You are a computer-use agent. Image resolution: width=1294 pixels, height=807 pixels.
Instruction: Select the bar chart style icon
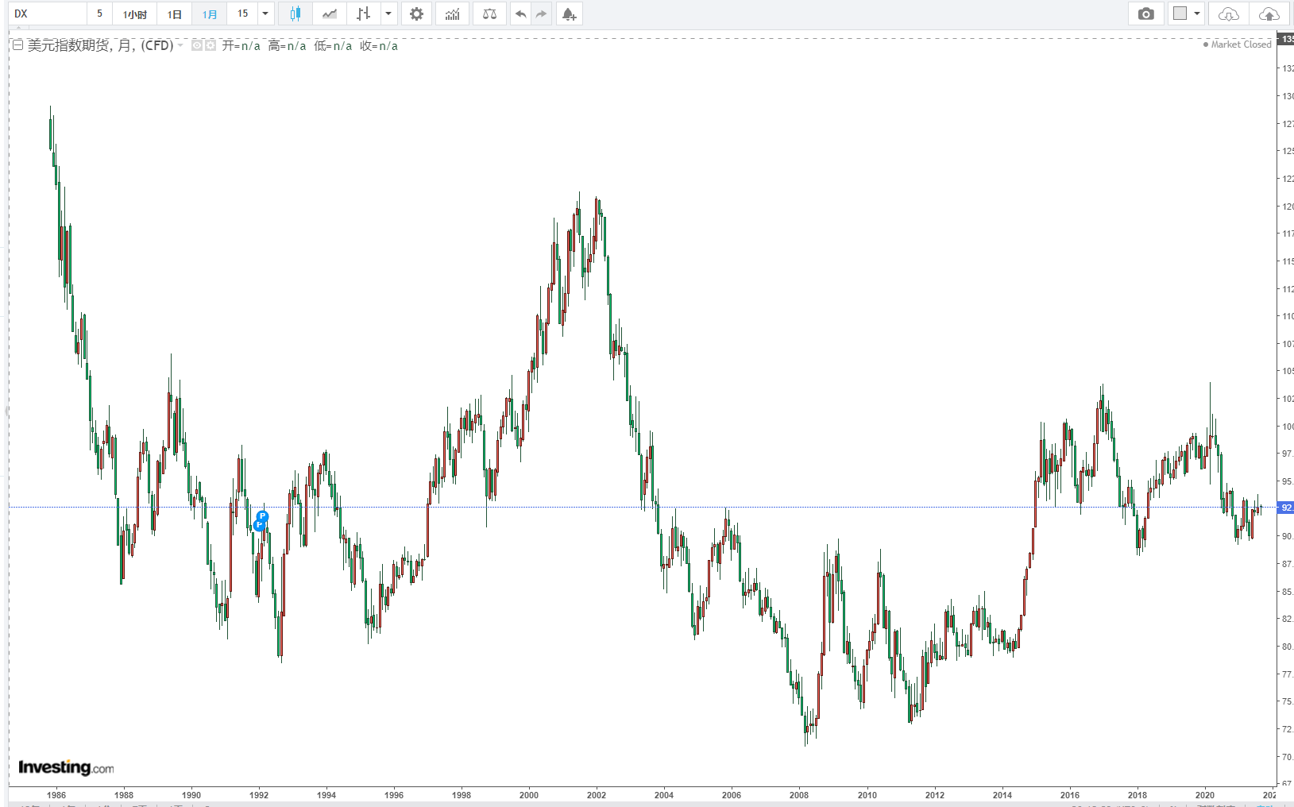tap(364, 14)
